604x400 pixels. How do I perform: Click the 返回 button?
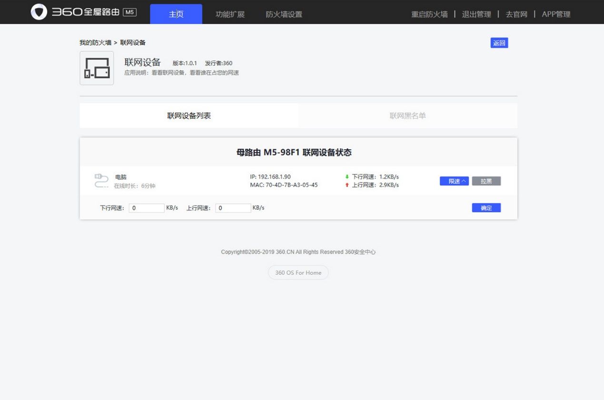[499, 43]
